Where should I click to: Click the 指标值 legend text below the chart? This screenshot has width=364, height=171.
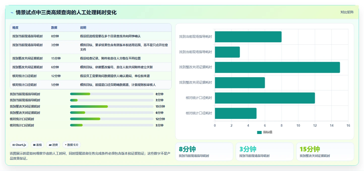[x=268, y=132]
